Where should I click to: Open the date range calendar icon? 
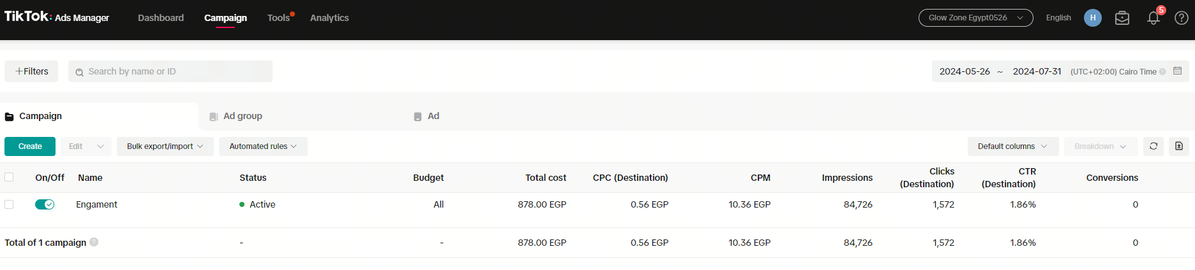[1178, 71]
